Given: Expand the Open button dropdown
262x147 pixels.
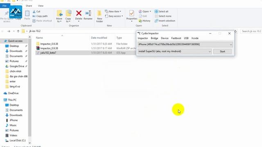Looking at the screenshot, I should tap(150, 11).
